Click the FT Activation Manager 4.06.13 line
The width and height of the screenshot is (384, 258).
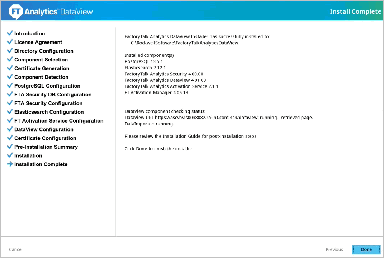(156, 93)
